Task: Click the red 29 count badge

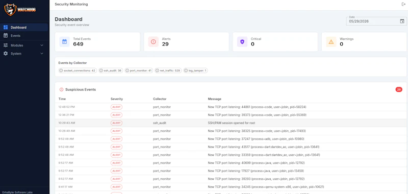Action: pyautogui.click(x=399, y=89)
